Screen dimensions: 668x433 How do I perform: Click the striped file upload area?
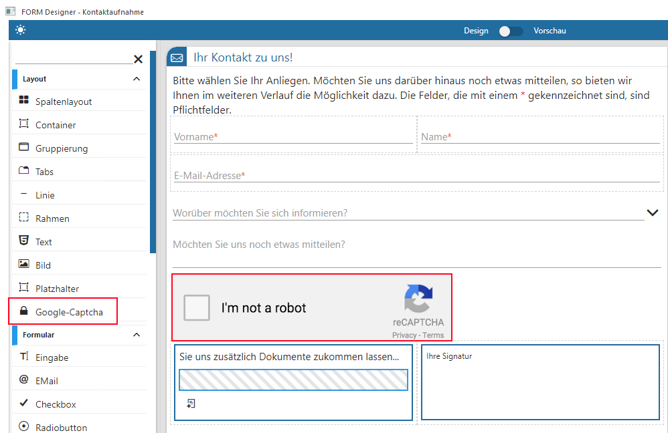pyautogui.click(x=293, y=380)
